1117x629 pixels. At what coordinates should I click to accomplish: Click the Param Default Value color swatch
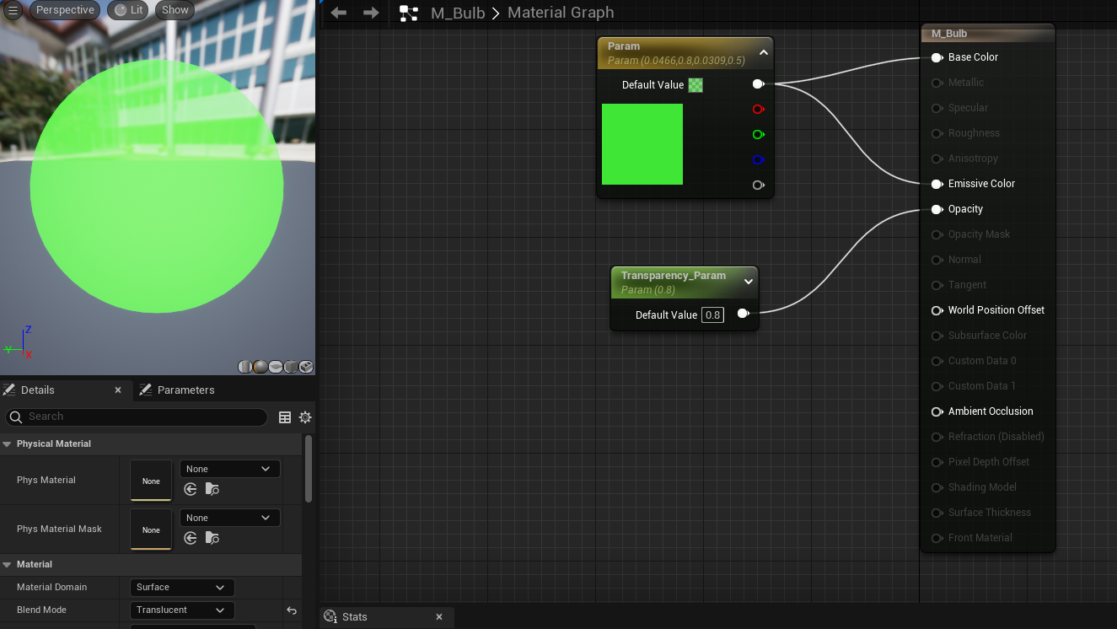coord(695,85)
